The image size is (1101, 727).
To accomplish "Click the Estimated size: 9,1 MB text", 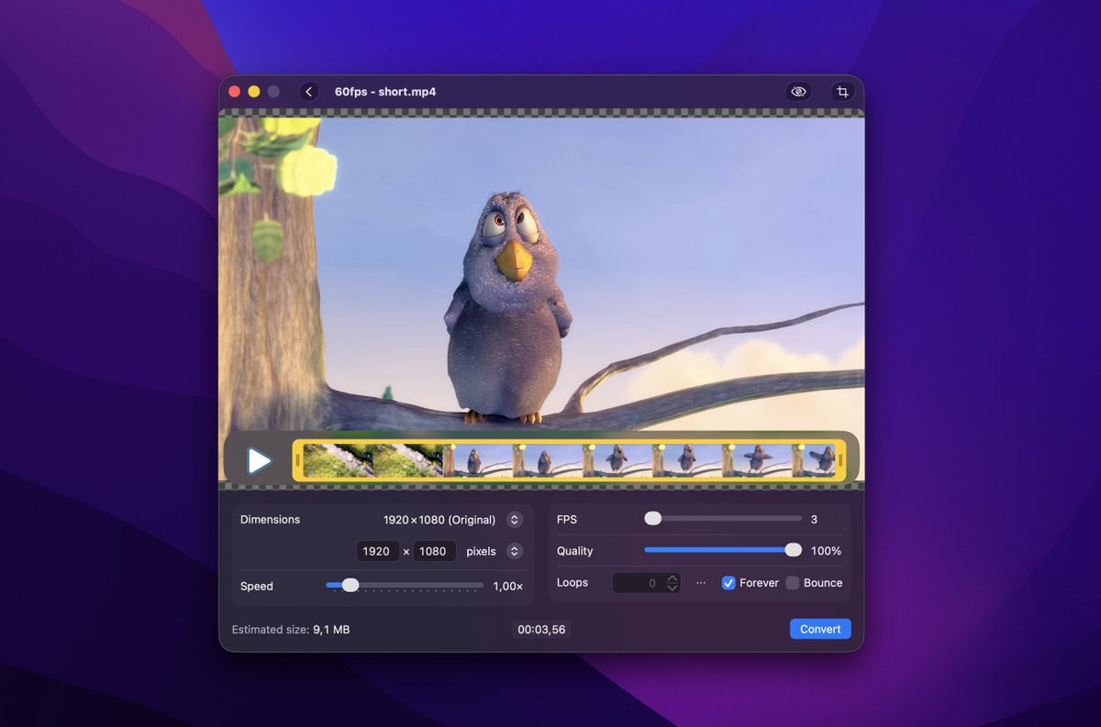I will 291,630.
